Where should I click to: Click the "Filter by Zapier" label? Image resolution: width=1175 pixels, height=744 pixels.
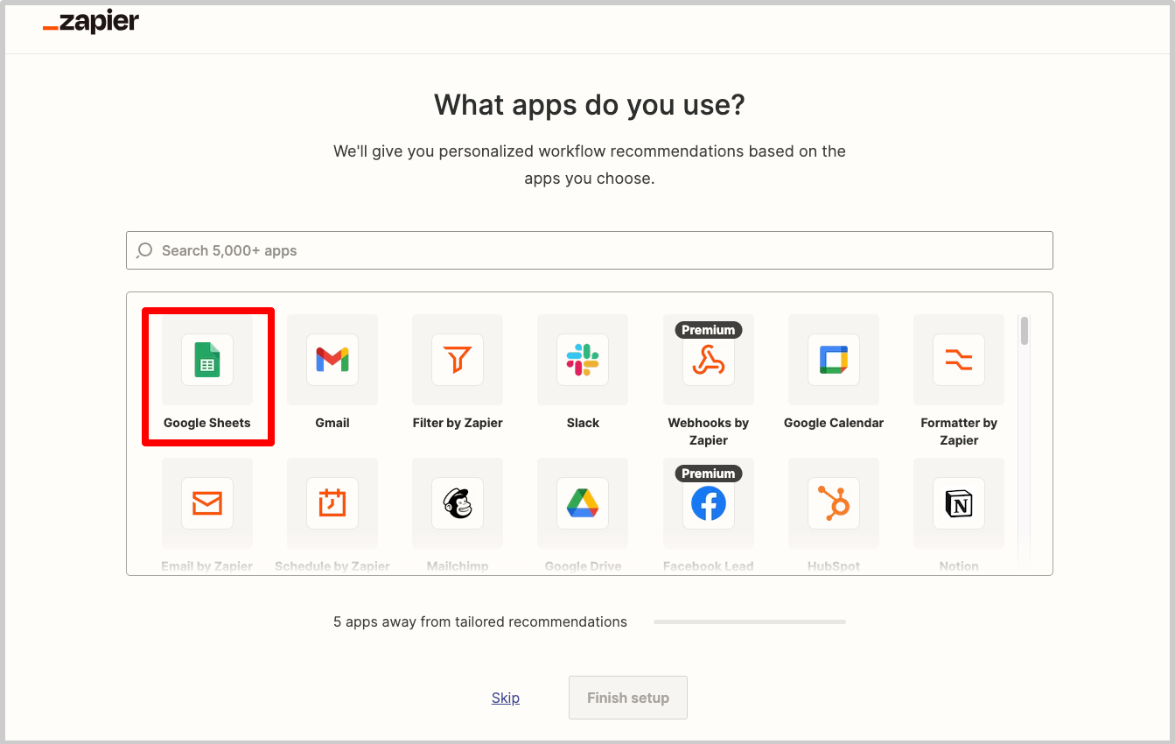click(x=458, y=423)
